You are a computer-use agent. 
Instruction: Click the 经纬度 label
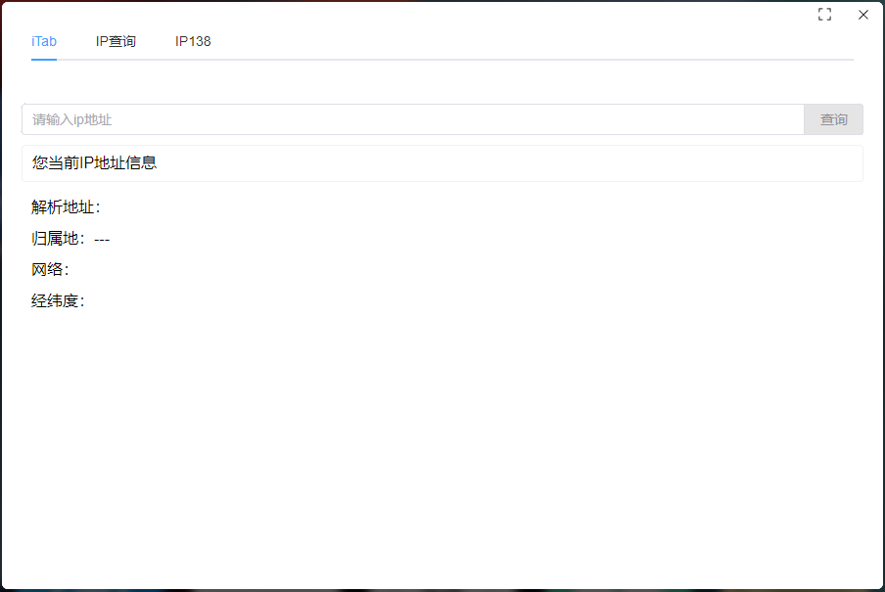point(57,301)
